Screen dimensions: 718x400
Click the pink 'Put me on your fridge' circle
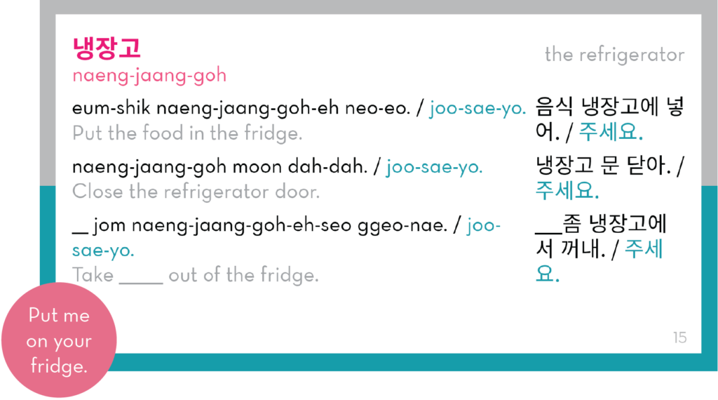click(59, 340)
